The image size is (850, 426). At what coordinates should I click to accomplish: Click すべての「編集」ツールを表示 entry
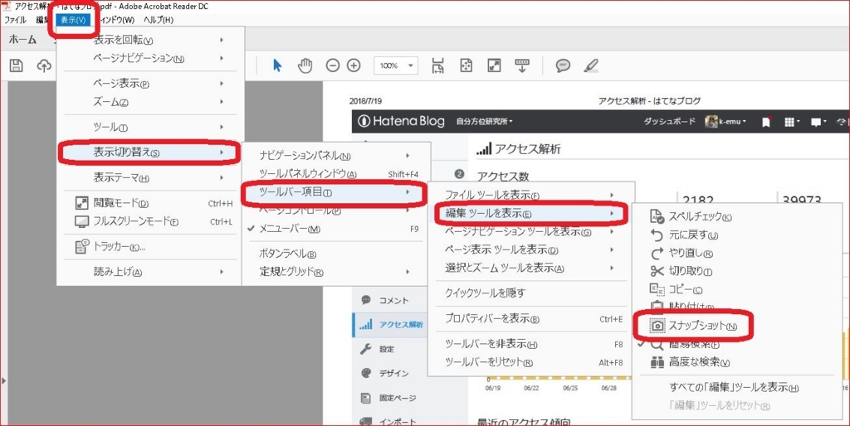[x=737, y=388]
